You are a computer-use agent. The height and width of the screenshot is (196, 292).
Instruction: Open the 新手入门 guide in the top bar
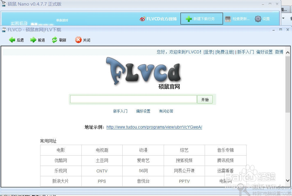pos(246,52)
